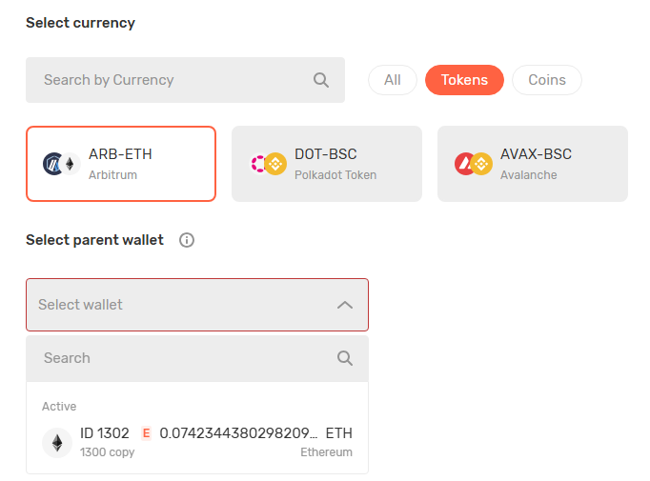This screenshot has width=650, height=481.
Task: Click the Select wallet dropdown field
Action: (x=181, y=305)
